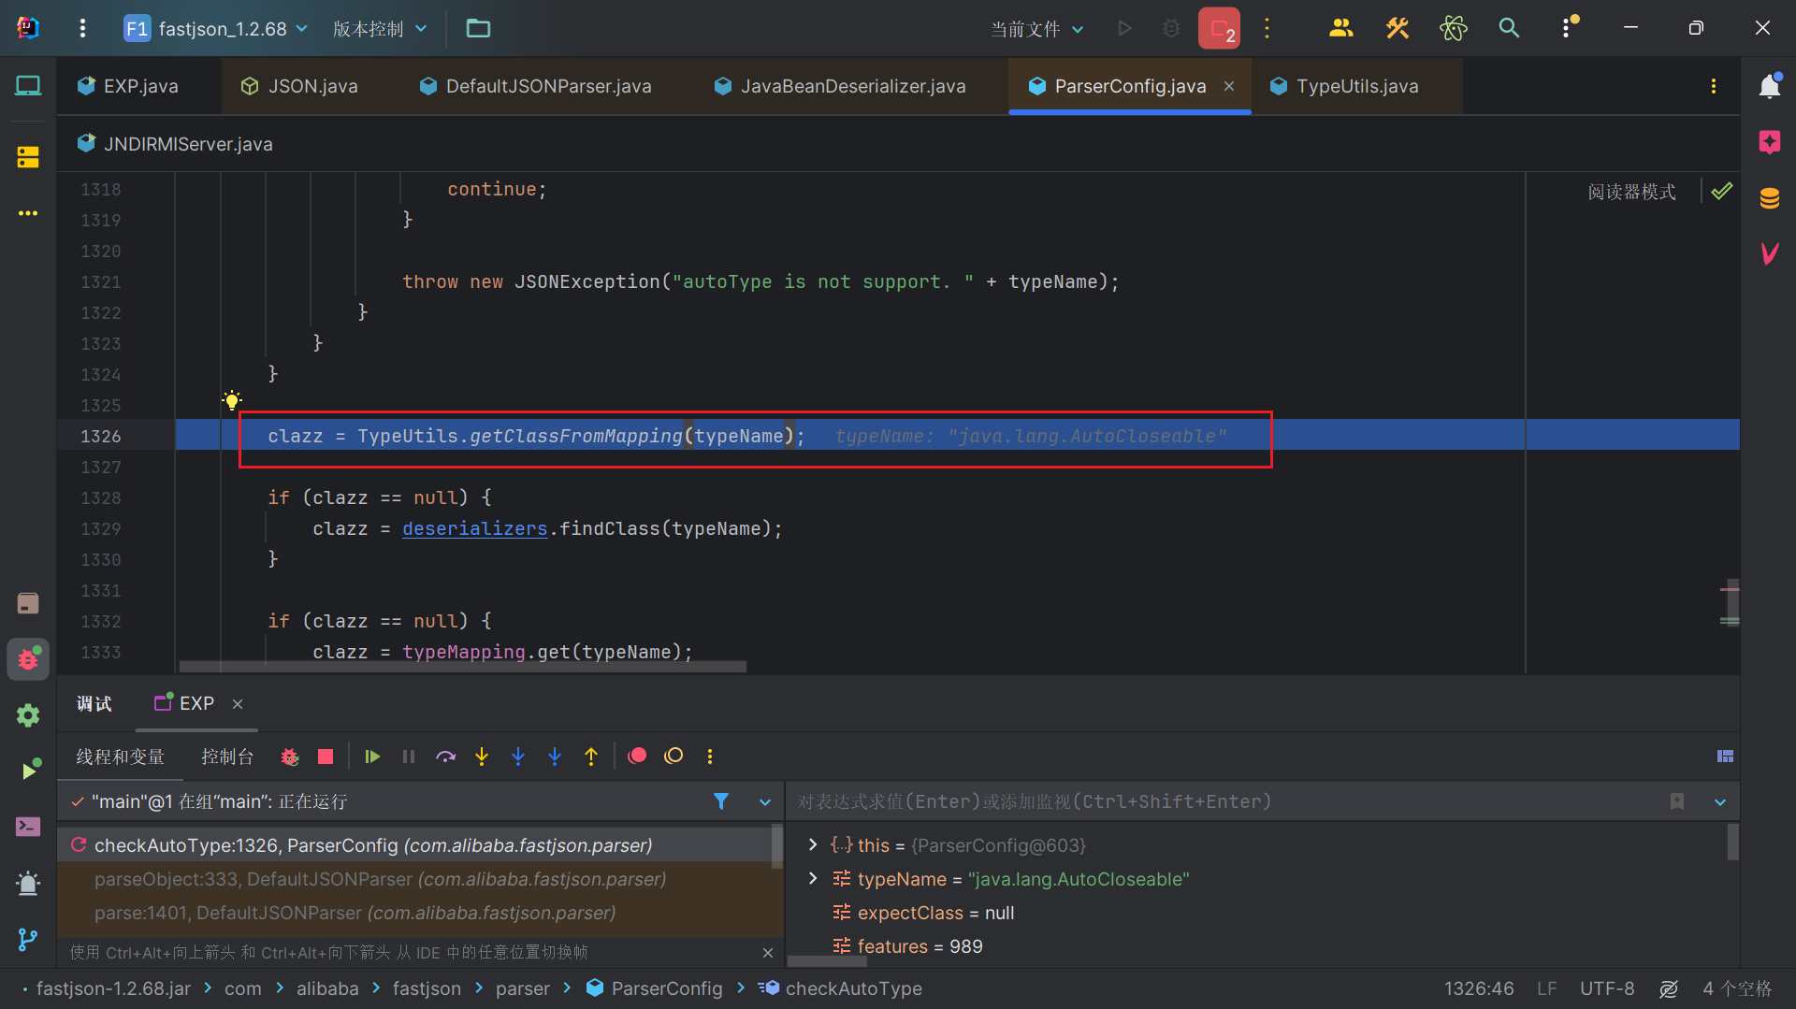The image size is (1796, 1009).
Task: Click cursor position 1326:46 in status bar
Action: coord(1479,988)
